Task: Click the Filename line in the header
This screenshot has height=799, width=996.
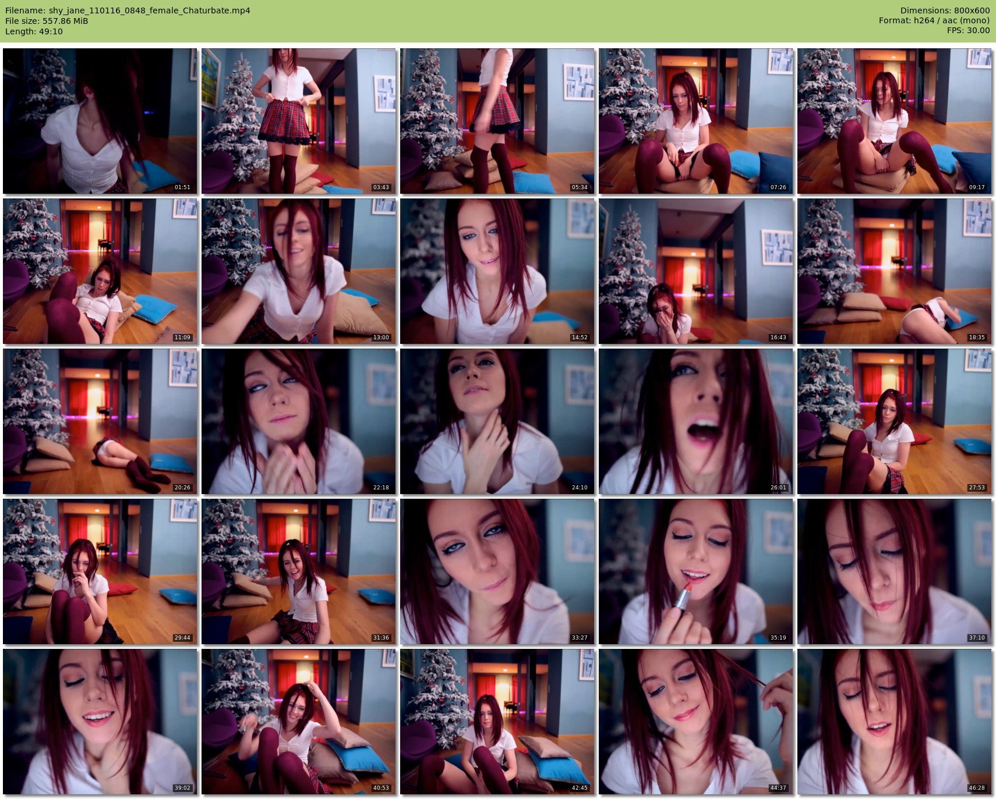Action: coord(128,10)
